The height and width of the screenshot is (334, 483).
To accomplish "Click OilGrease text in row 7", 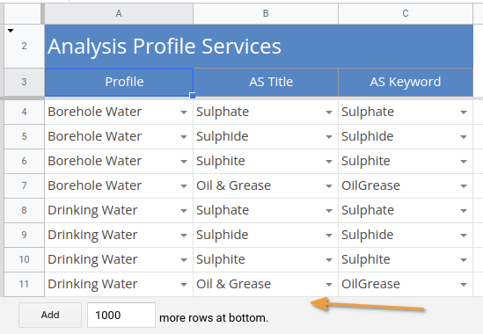I will [370, 185].
